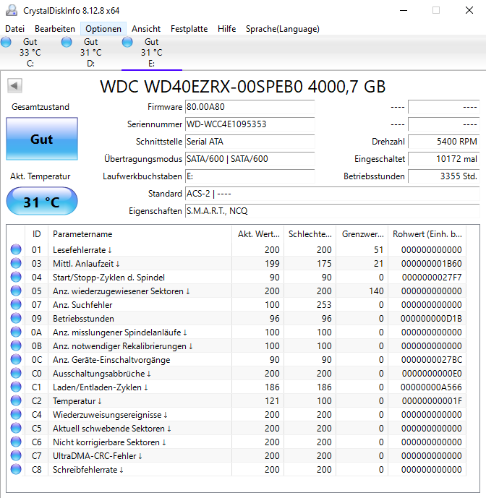Click the Eigenschaften field S.M.A.R.T., NCQ
The image size is (486, 498).
coord(332,211)
